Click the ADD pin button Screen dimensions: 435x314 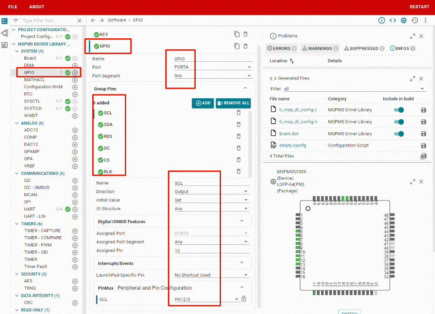pyautogui.click(x=203, y=103)
